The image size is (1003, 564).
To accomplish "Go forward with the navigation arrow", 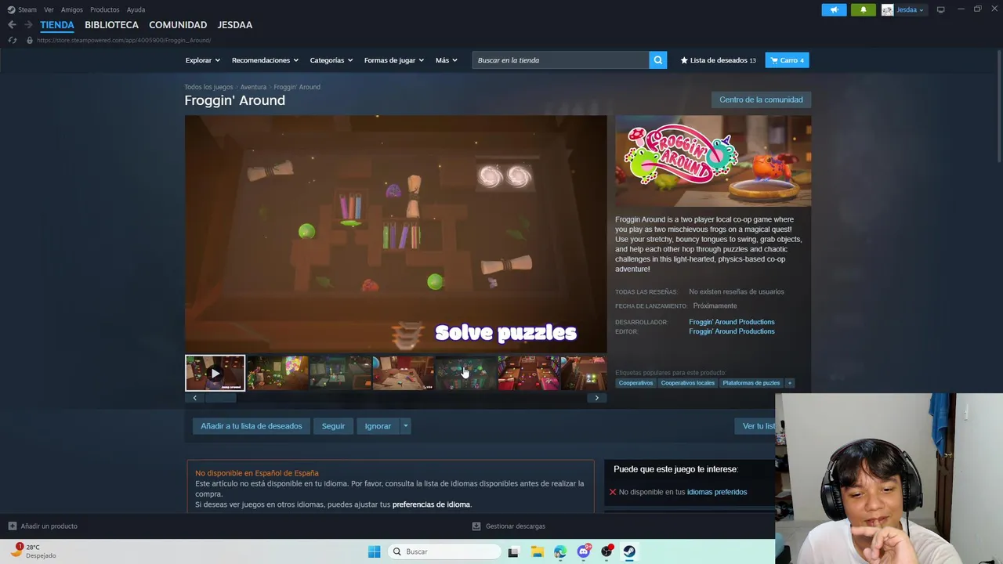I will [x=28, y=25].
